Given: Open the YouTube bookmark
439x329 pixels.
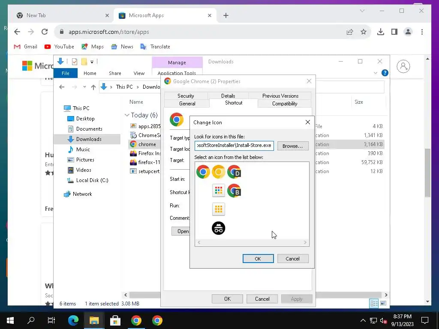Looking at the screenshot, I should pos(59,47).
